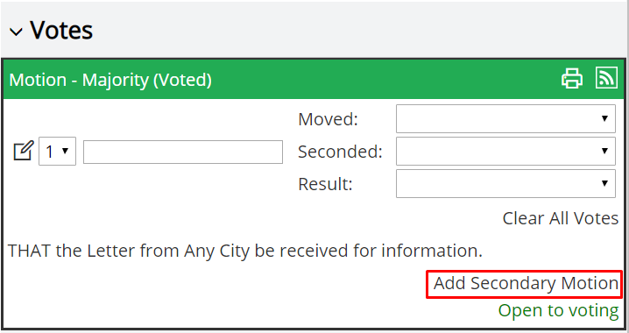This screenshot has height=333, width=629.
Task: Print the motion using printer icon
Action: [572, 78]
